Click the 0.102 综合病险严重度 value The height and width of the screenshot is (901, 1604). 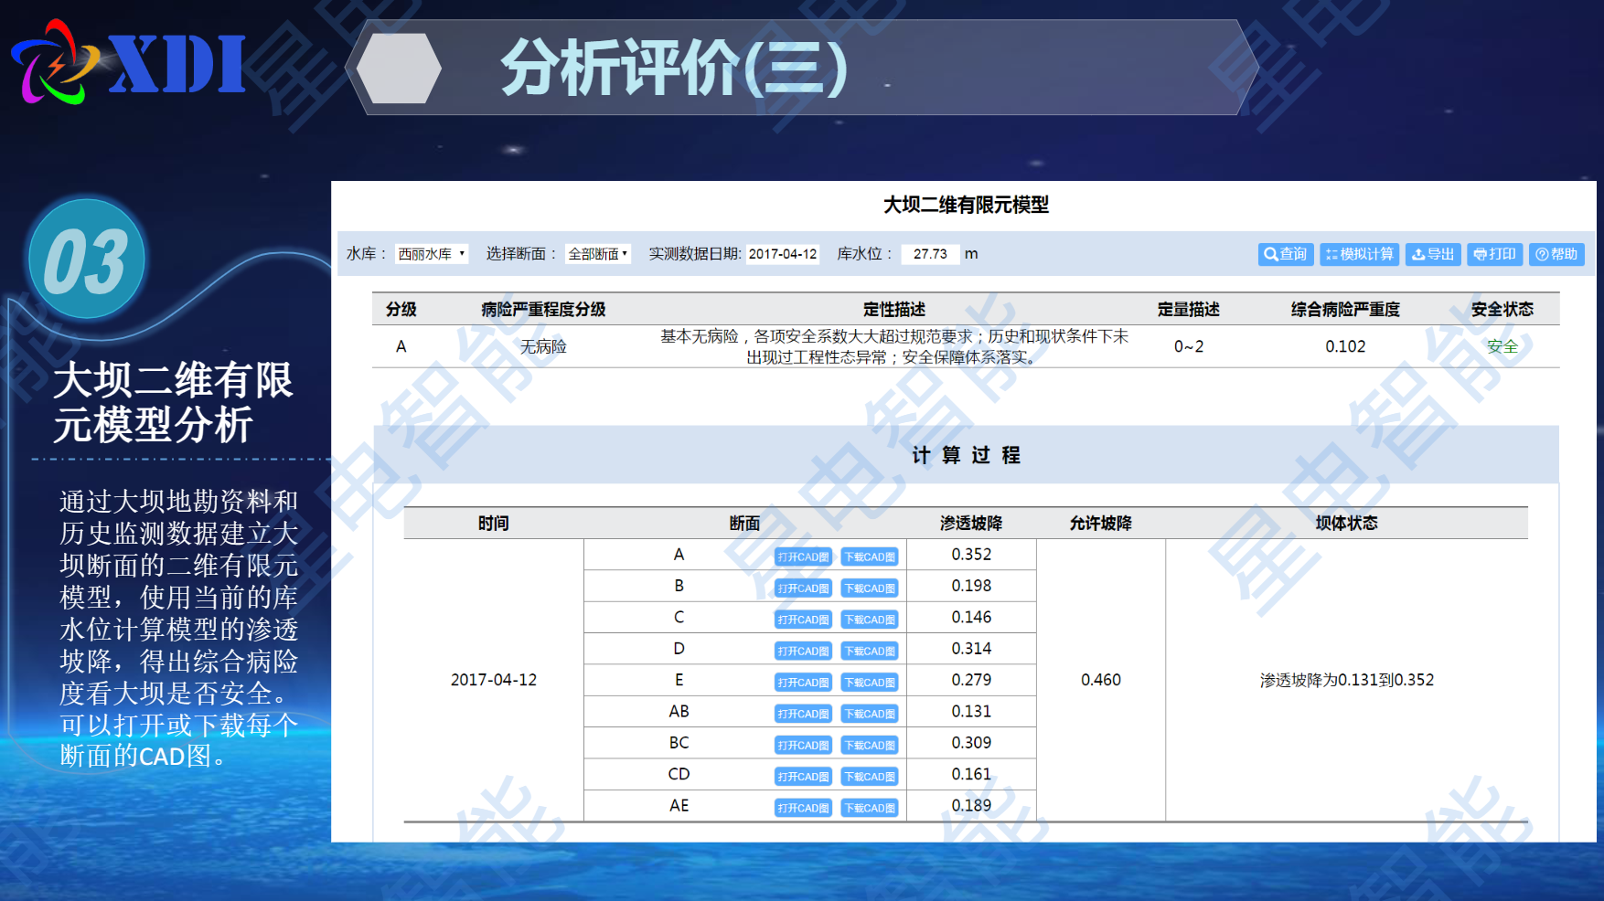(x=1345, y=346)
